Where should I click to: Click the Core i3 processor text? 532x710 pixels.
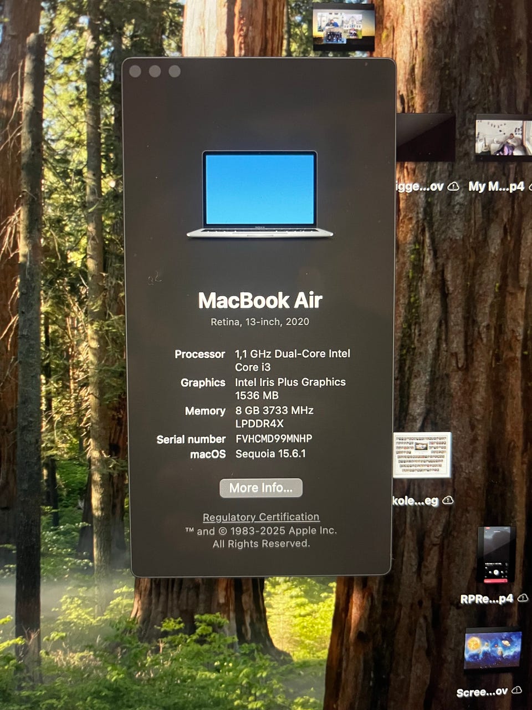[x=253, y=367]
